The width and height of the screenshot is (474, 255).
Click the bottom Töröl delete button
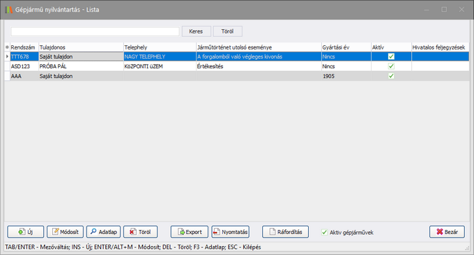click(140, 232)
